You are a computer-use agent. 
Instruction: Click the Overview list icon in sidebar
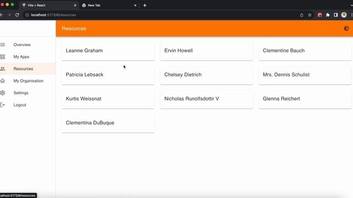[x=2, y=45]
